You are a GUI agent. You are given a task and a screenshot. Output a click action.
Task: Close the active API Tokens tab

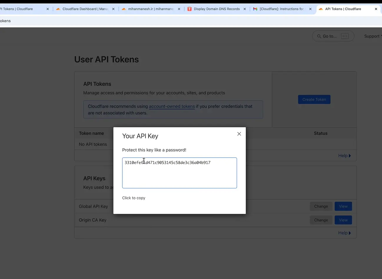click(376, 9)
